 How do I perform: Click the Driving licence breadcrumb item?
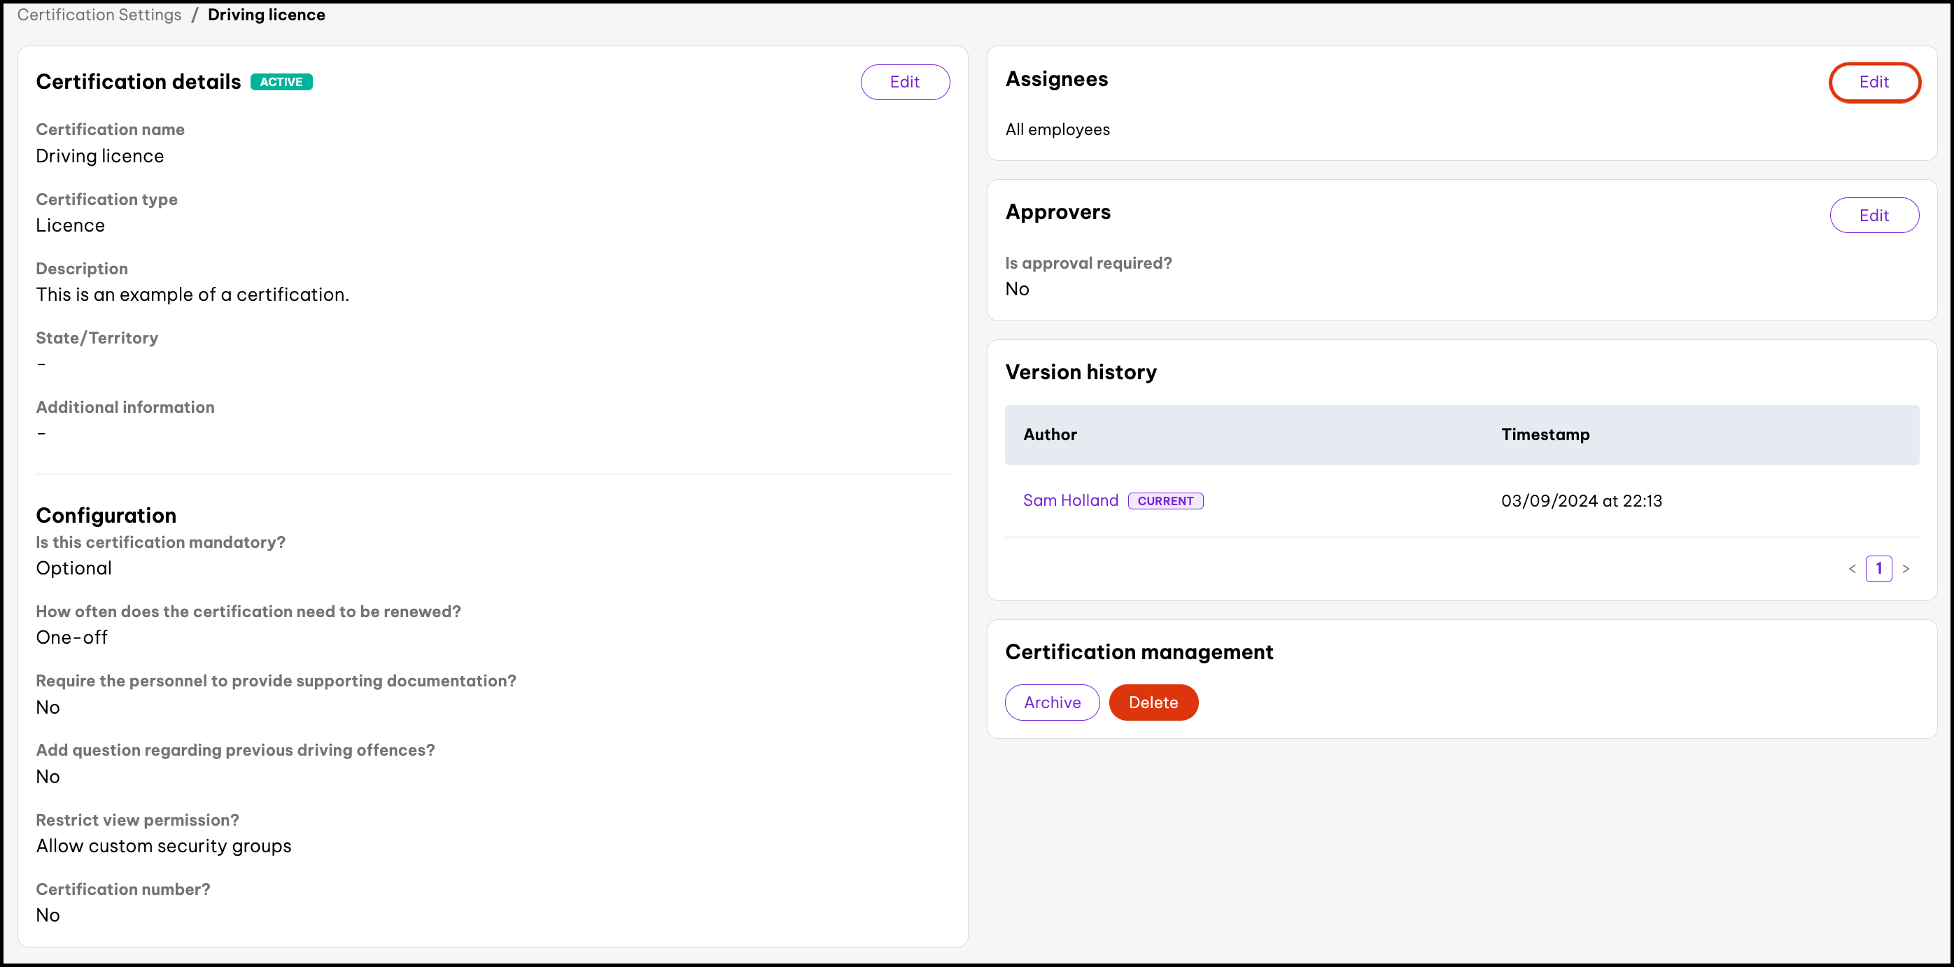[266, 15]
